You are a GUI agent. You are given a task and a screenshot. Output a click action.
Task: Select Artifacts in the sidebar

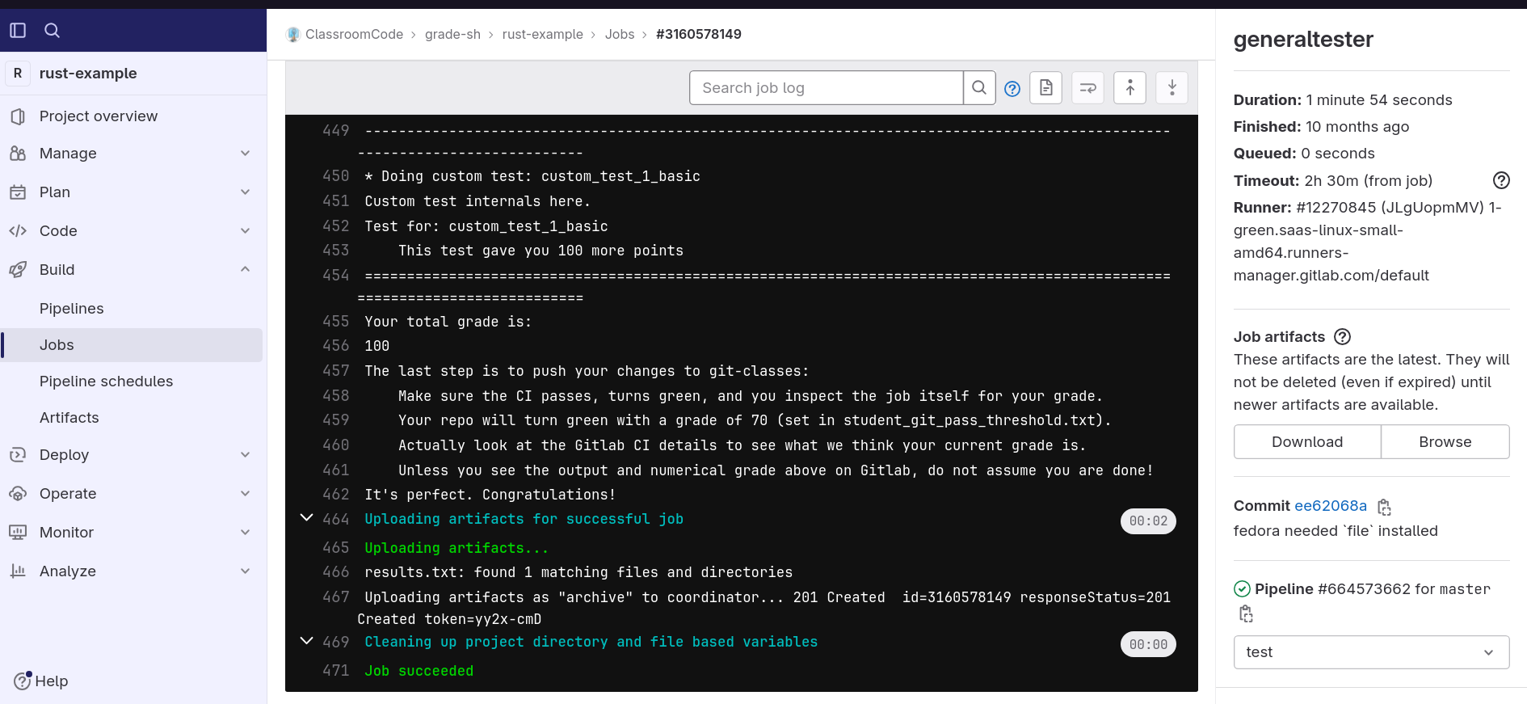pos(69,418)
